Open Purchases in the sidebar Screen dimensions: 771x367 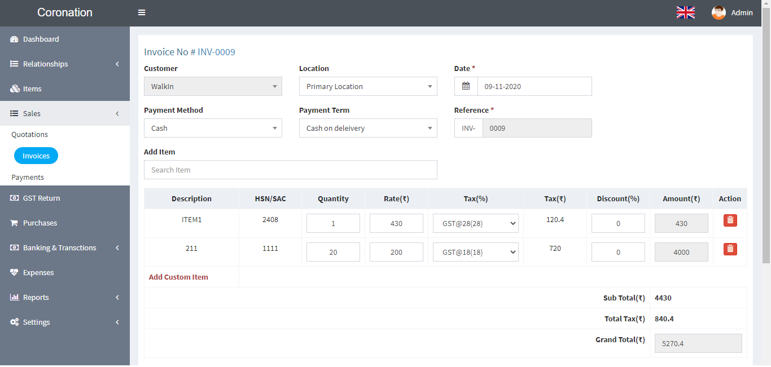pos(65,223)
